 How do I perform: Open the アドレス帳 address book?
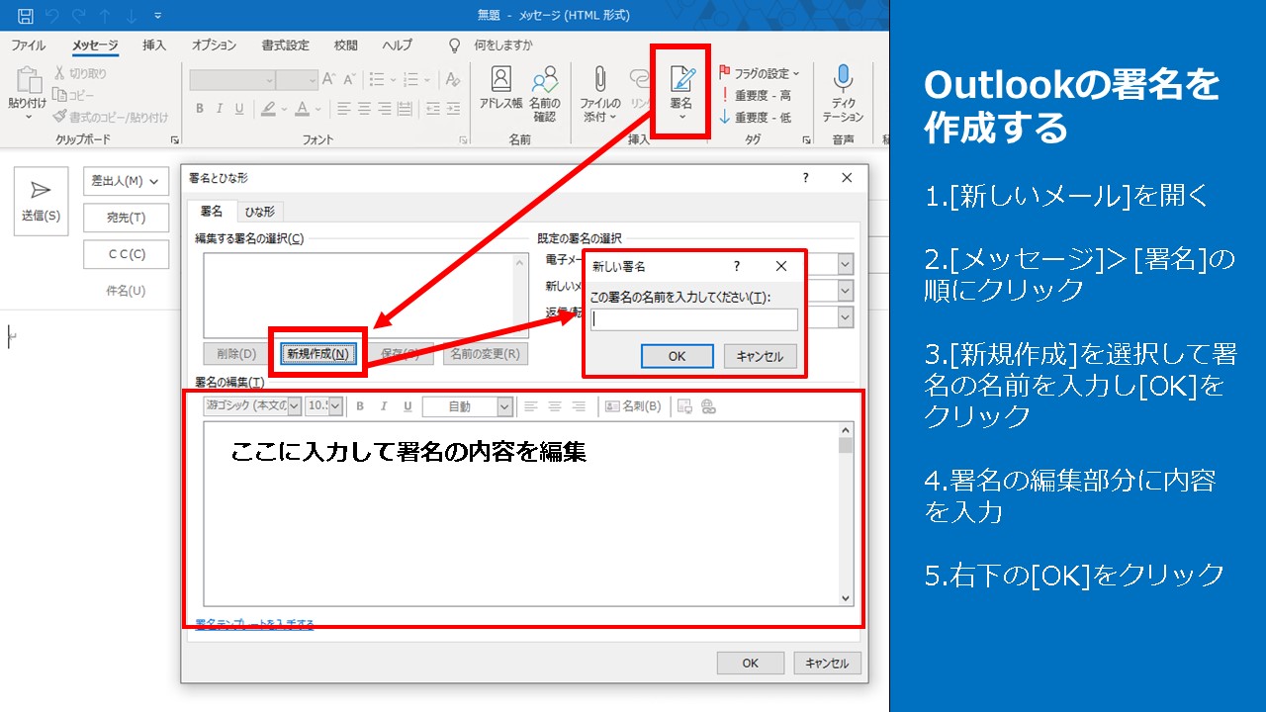point(501,89)
